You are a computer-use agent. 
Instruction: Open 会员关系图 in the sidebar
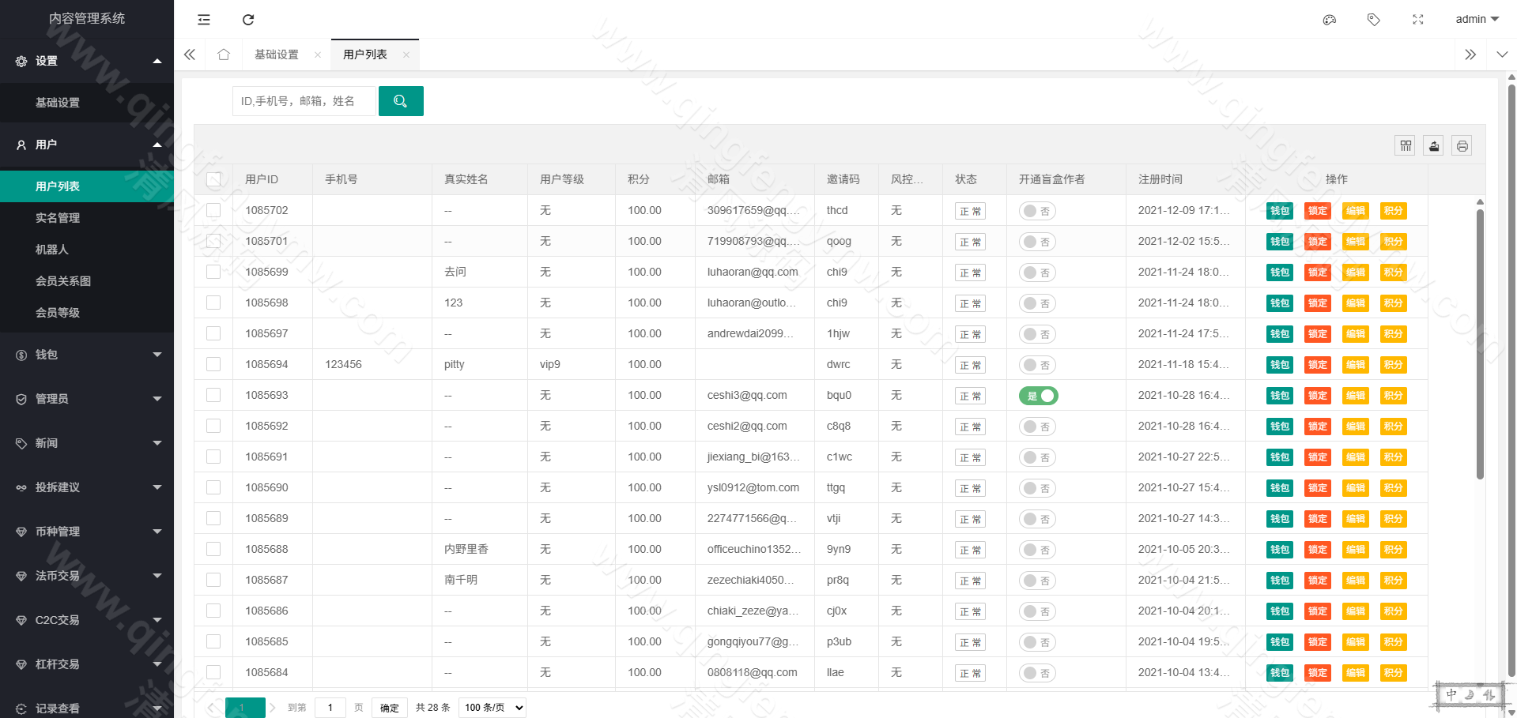click(x=87, y=281)
